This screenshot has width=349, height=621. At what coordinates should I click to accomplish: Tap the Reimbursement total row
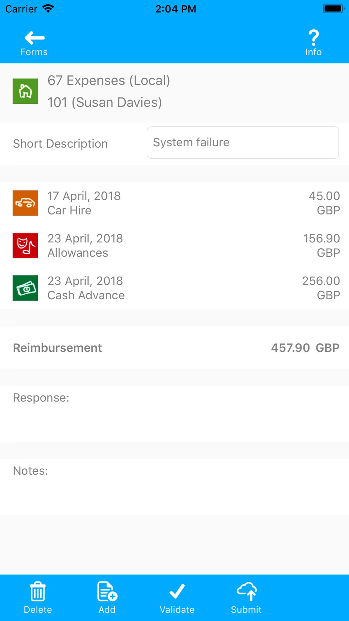[174, 348]
